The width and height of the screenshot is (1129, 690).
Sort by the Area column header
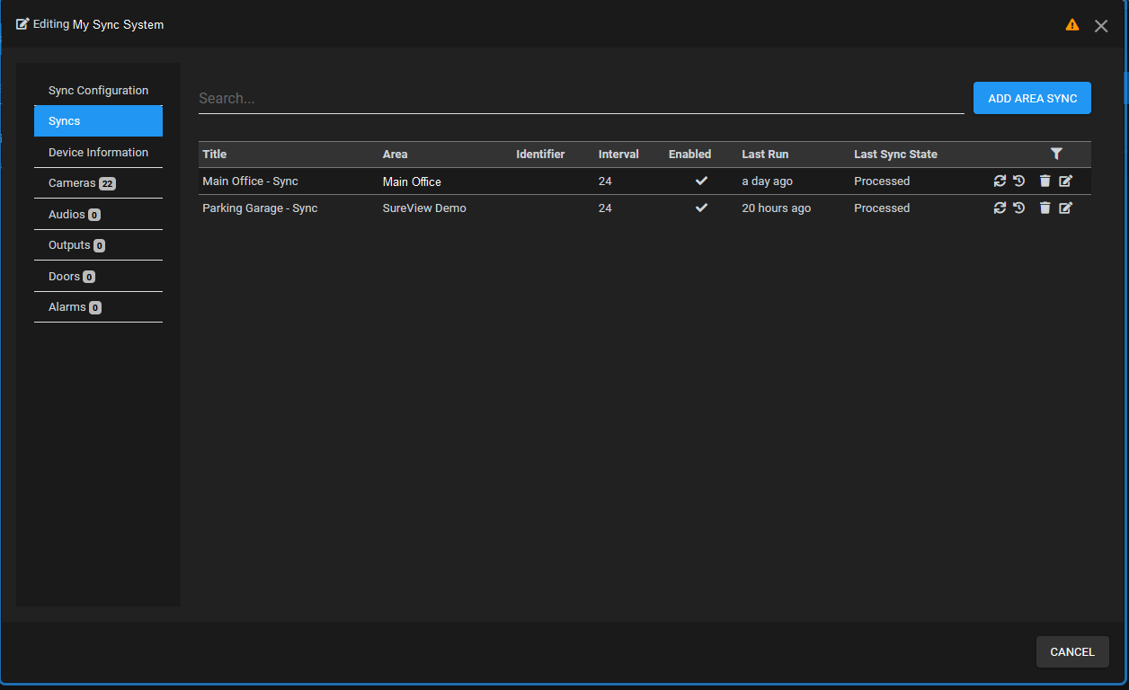coord(396,155)
